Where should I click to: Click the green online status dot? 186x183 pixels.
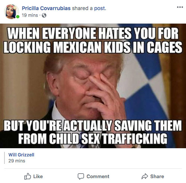tap(18, 16)
